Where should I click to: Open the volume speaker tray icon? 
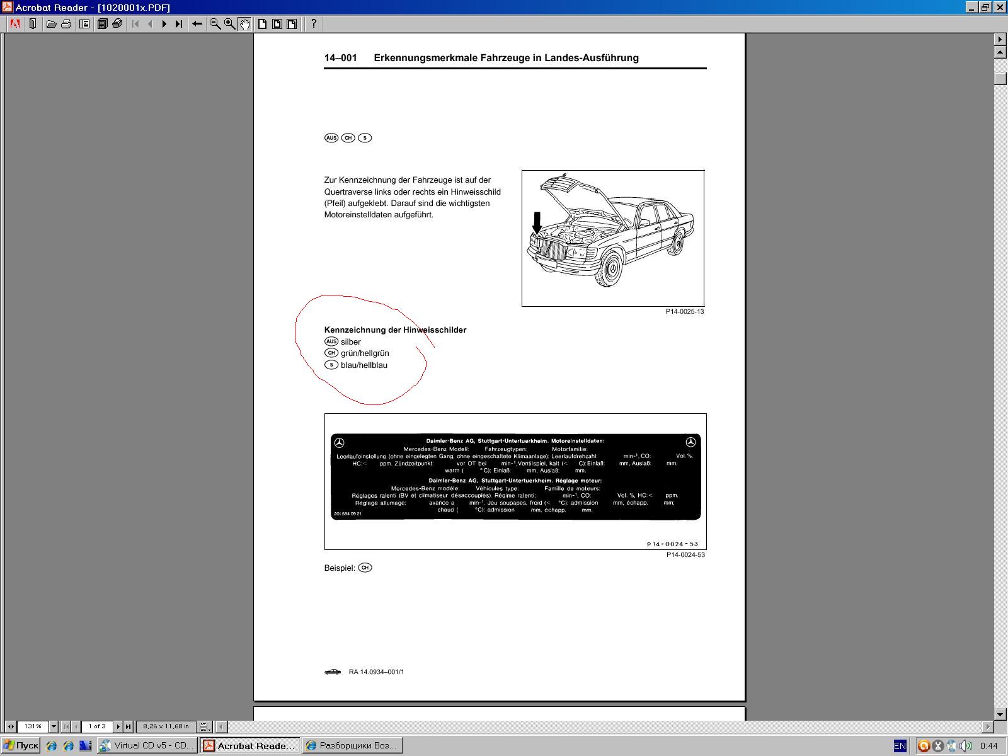tap(966, 746)
